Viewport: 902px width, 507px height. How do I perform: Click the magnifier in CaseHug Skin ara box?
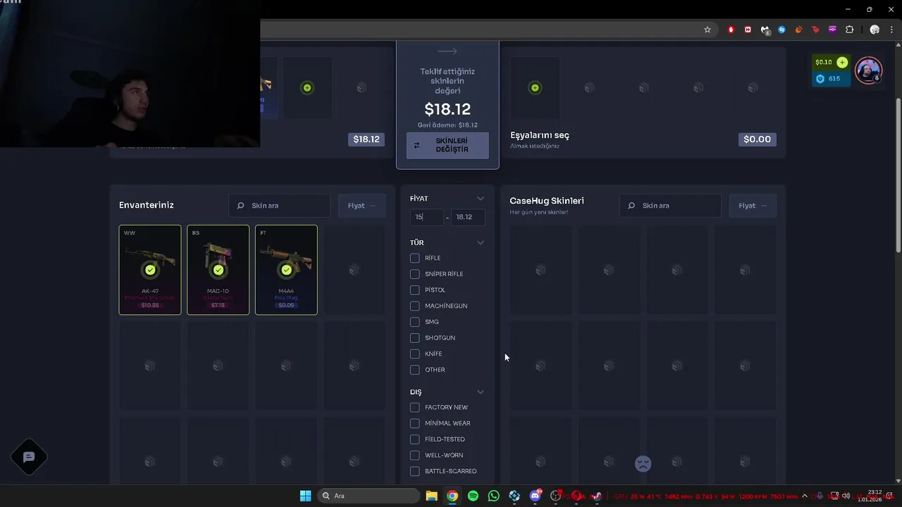click(632, 206)
